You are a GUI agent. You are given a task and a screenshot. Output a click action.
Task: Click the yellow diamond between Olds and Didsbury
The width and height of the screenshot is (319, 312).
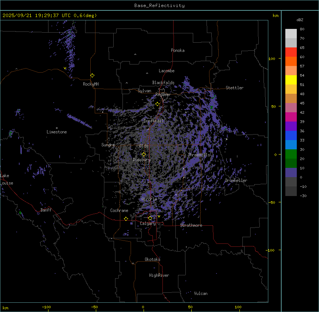pos(144,155)
